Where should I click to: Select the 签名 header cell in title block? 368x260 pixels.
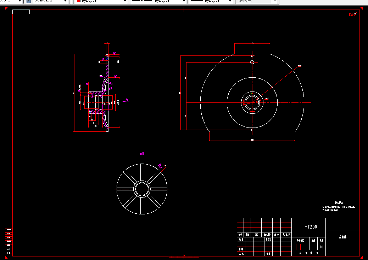pyautogui.click(x=277, y=235)
